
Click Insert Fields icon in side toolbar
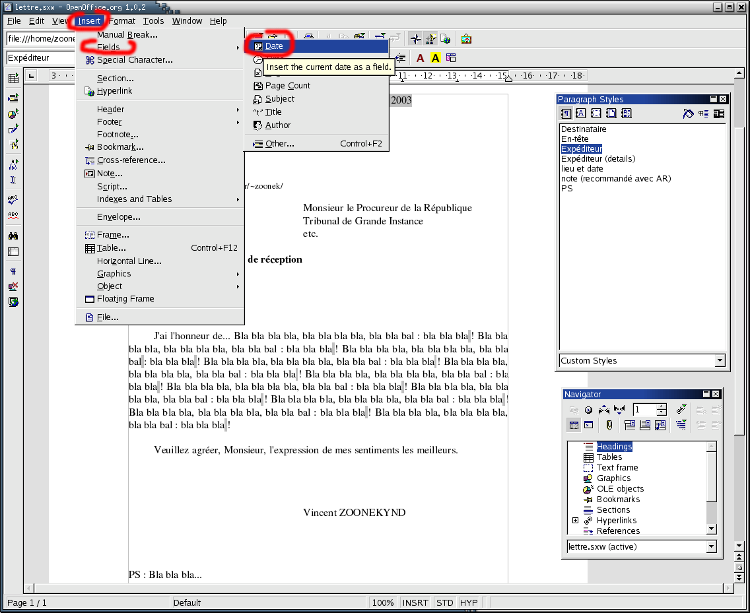point(13,98)
